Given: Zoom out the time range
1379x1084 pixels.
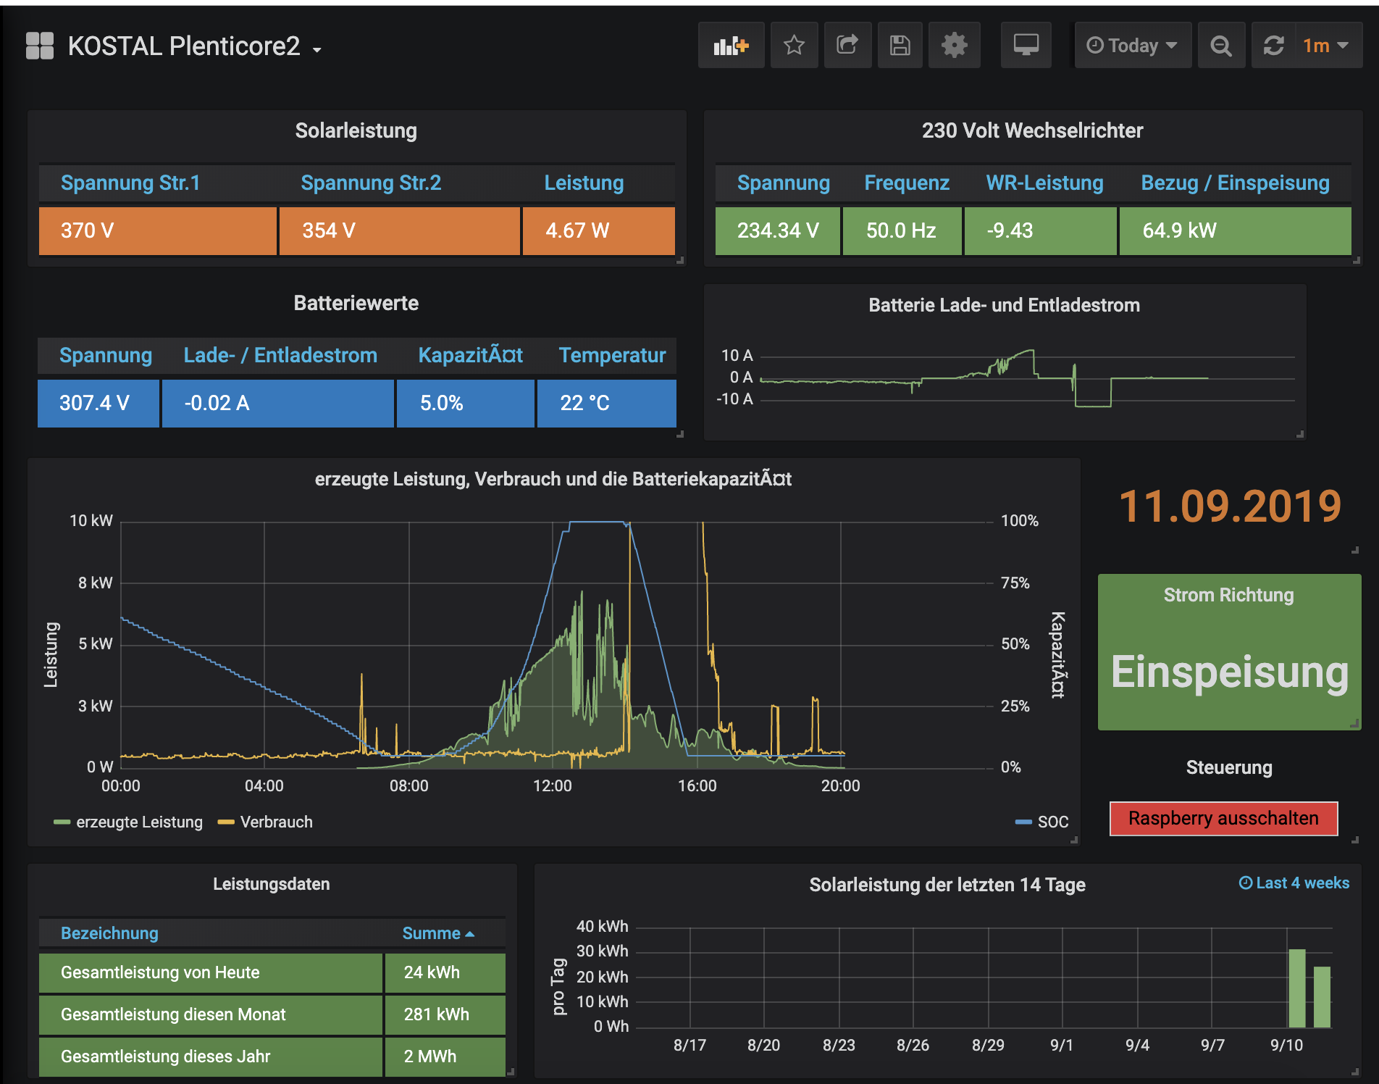Looking at the screenshot, I should pyautogui.click(x=1221, y=46).
